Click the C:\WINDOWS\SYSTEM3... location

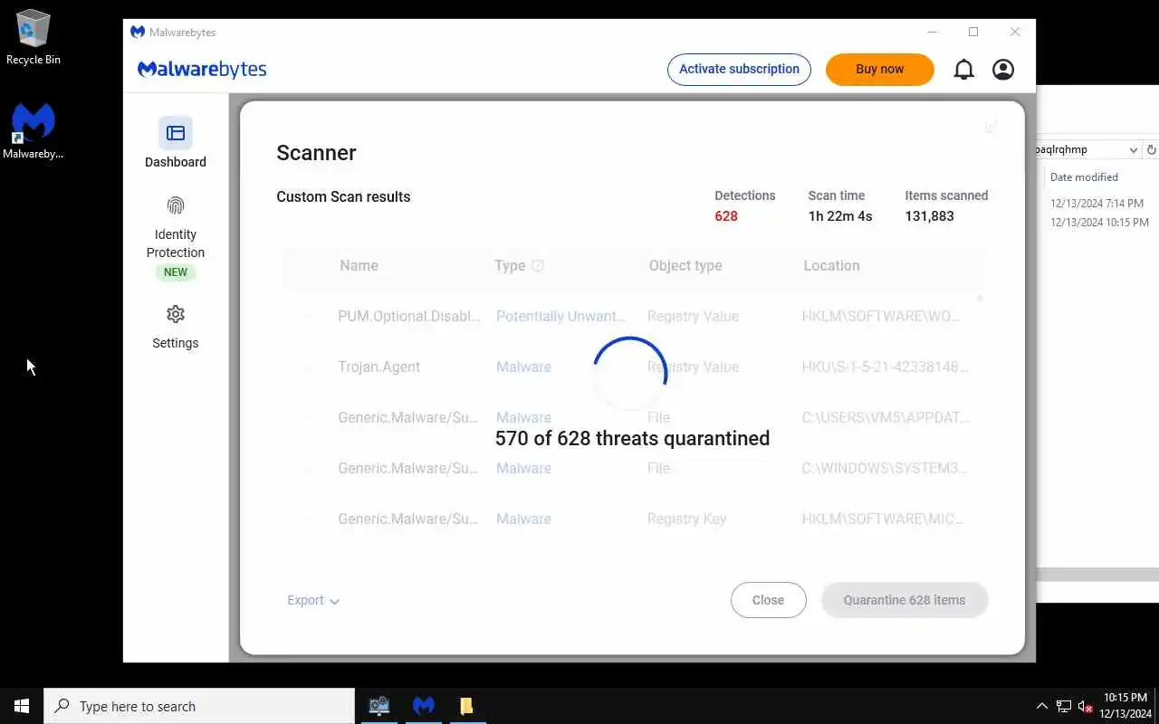(x=885, y=468)
